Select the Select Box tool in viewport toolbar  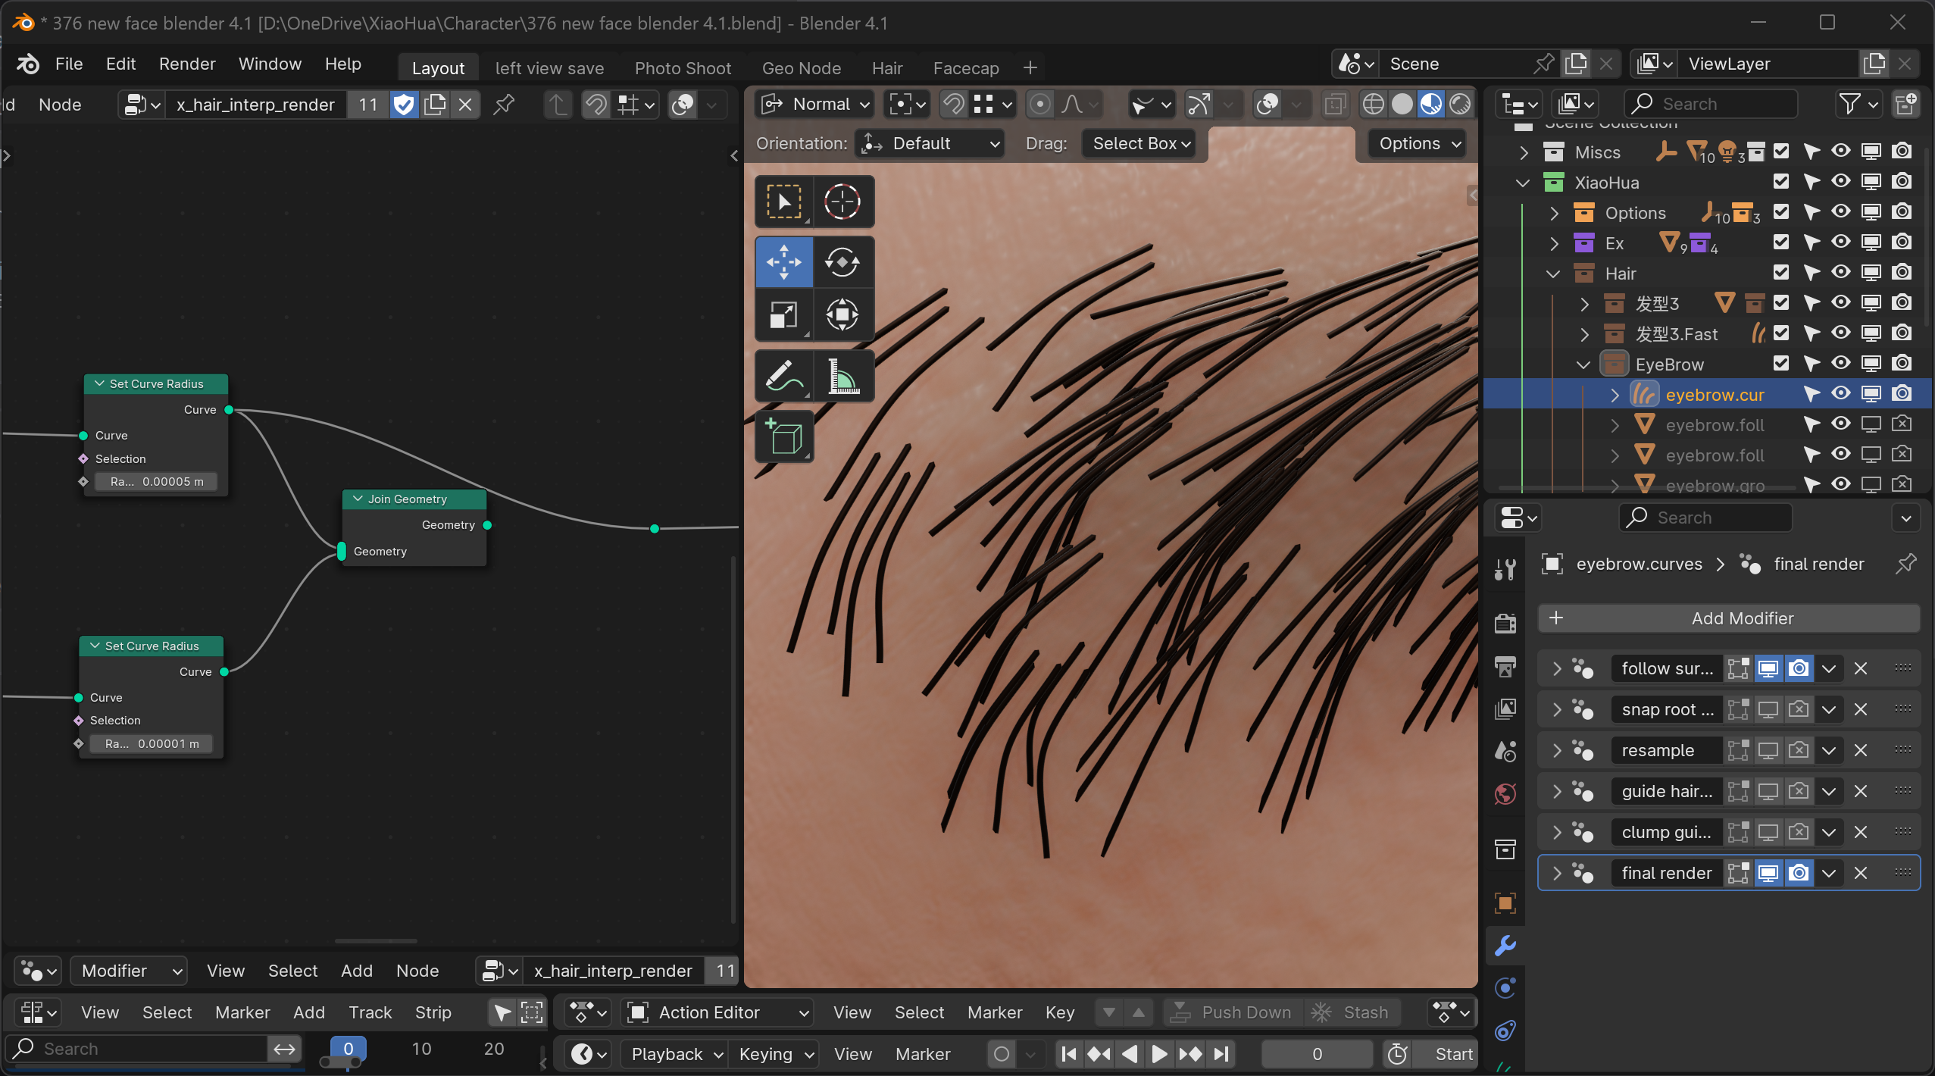[784, 202]
